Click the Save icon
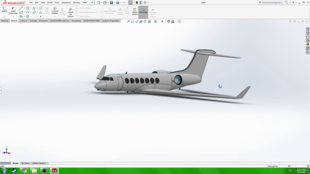The height and width of the screenshot is (174, 310). click(111, 2)
